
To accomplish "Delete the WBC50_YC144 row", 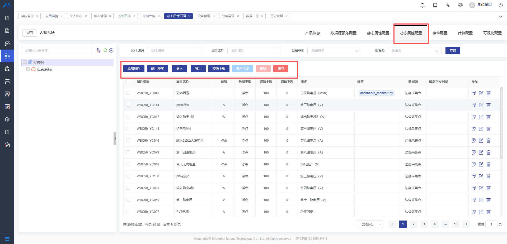I will pos(489,105).
